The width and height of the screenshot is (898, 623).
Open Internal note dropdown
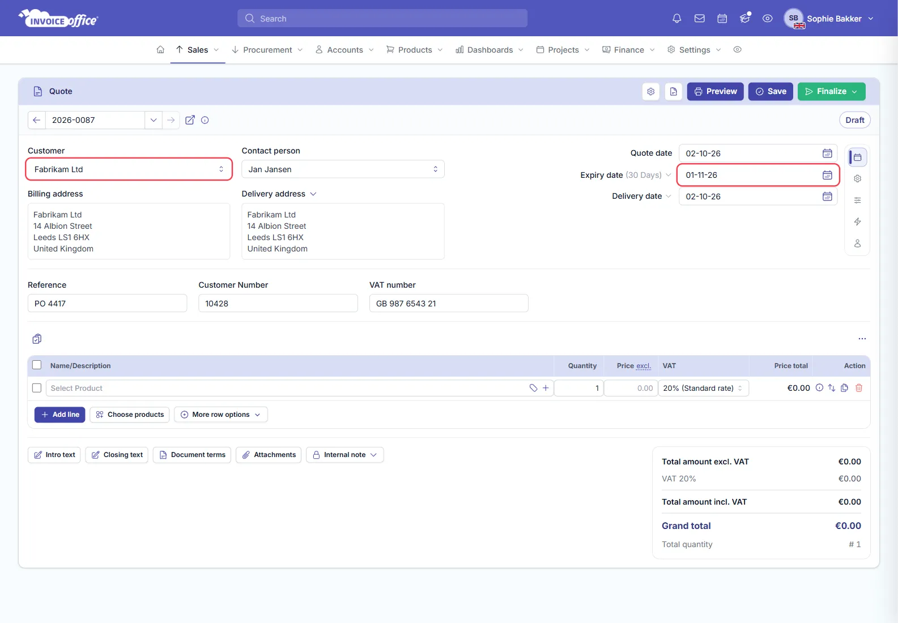click(x=344, y=455)
